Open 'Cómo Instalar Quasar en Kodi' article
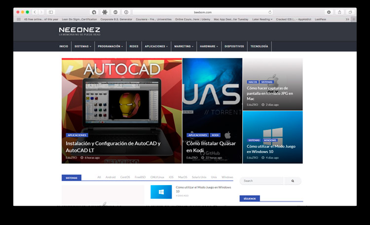370x225 pixels. [211, 147]
